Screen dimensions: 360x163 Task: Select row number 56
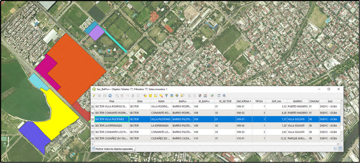[93, 126]
